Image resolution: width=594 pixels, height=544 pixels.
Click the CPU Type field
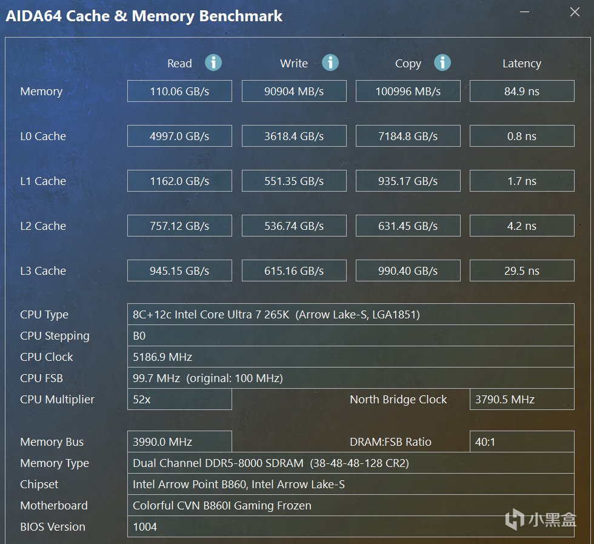(x=350, y=315)
